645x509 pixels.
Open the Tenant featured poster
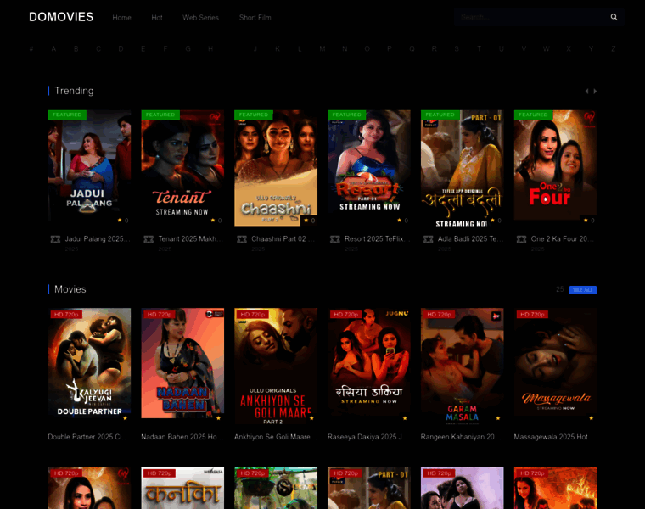pos(182,168)
